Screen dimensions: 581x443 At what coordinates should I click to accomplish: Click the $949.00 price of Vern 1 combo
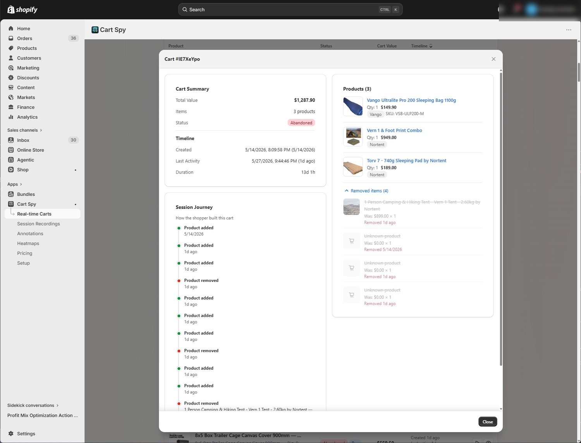(x=388, y=138)
